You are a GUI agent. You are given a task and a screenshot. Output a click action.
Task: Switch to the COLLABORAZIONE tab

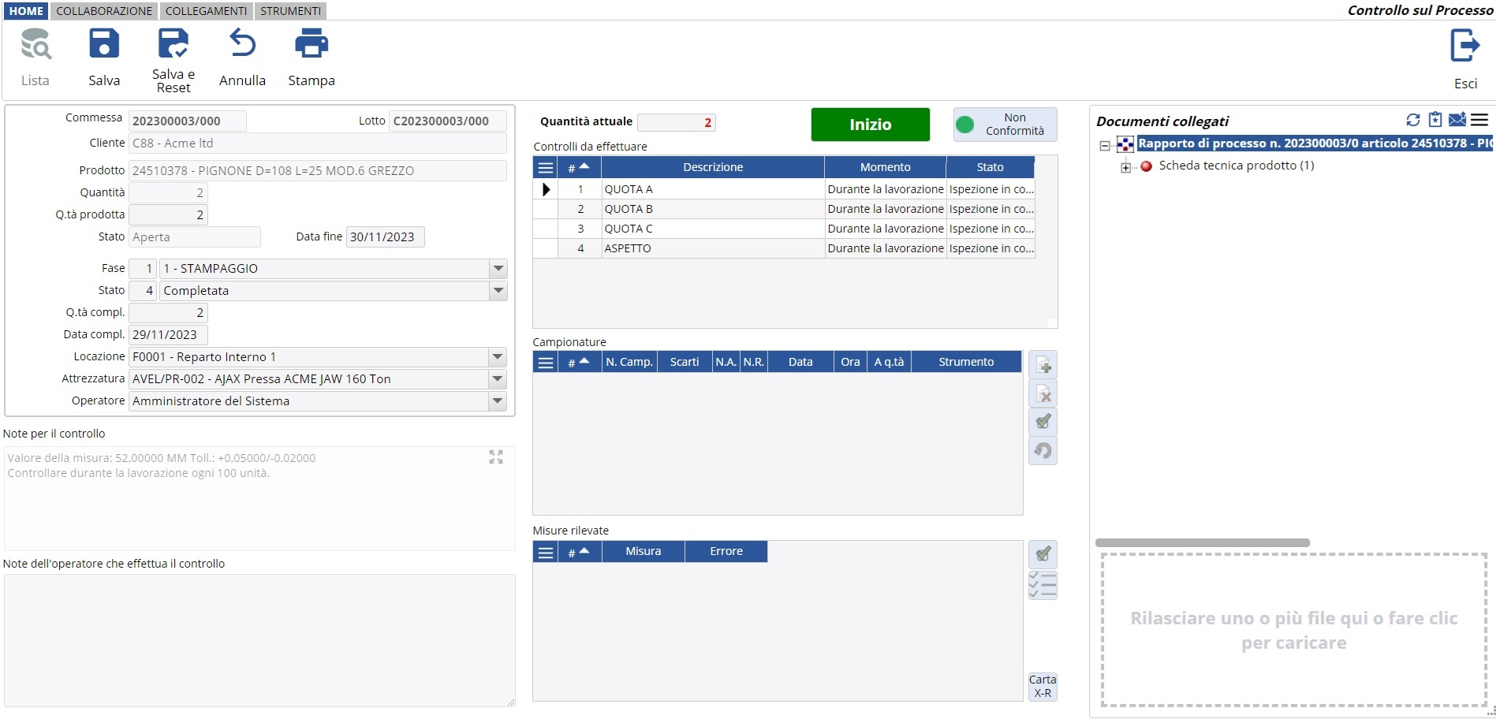click(104, 11)
